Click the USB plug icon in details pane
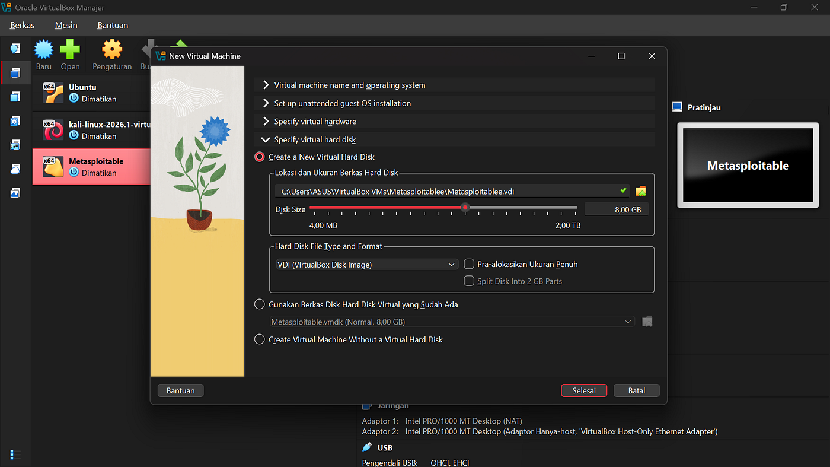This screenshot has height=467, width=830. click(367, 447)
